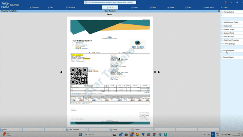Open the F1: Help menu
Image resolution: width=243 pixels, height=137 pixels.
point(224,7)
